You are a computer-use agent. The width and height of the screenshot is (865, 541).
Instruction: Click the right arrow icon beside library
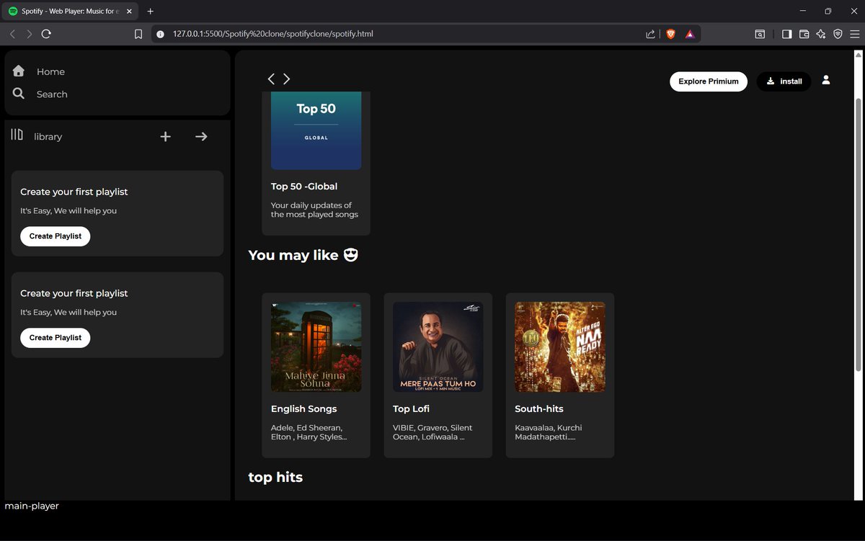pyautogui.click(x=201, y=136)
